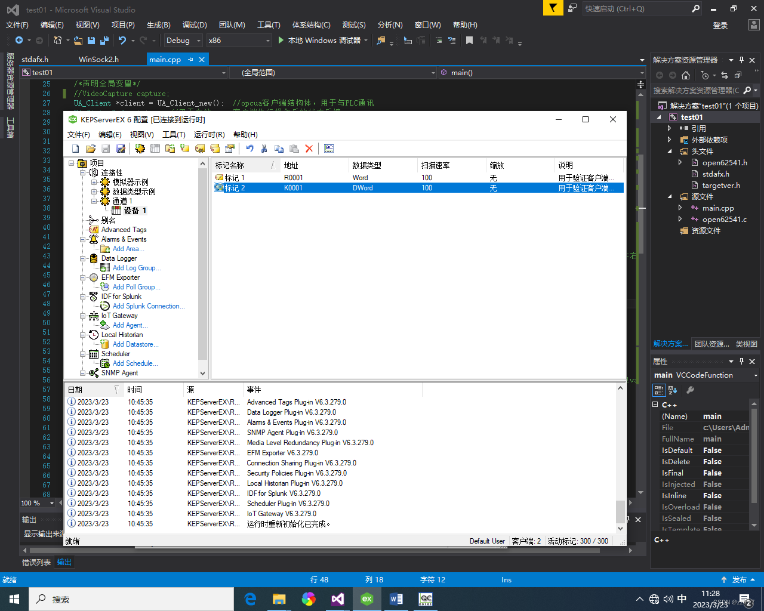The image size is (764, 611).
Task: Click New project icon in KEPServerEX toolbar
Action: (75, 149)
